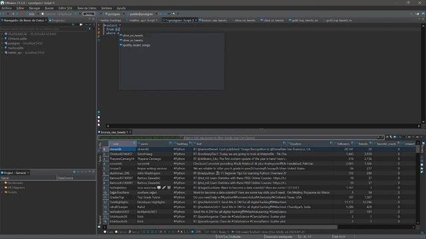Select spotify_recent_songs in autocomplete list
This screenshot has height=239, width=426.
click(x=135, y=45)
